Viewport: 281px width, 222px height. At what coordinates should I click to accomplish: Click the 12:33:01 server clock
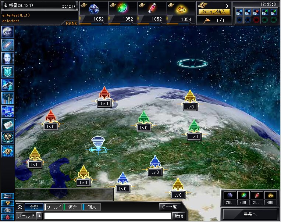coord(269,4)
